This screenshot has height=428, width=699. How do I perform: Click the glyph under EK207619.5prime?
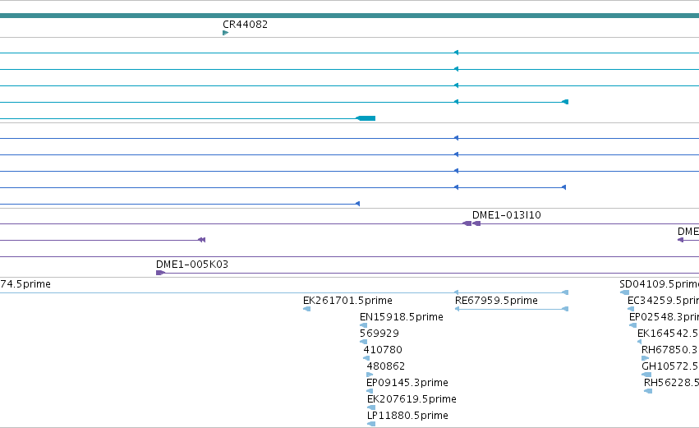coord(371,407)
